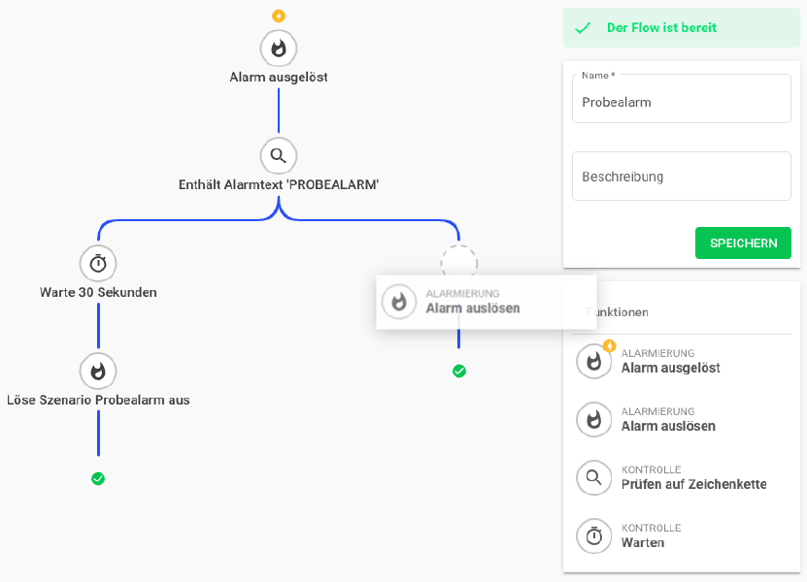This screenshot has height=582, width=807.
Task: Open the 'Löse Szenario Probealarm aus' flame node
Action: pyautogui.click(x=98, y=371)
